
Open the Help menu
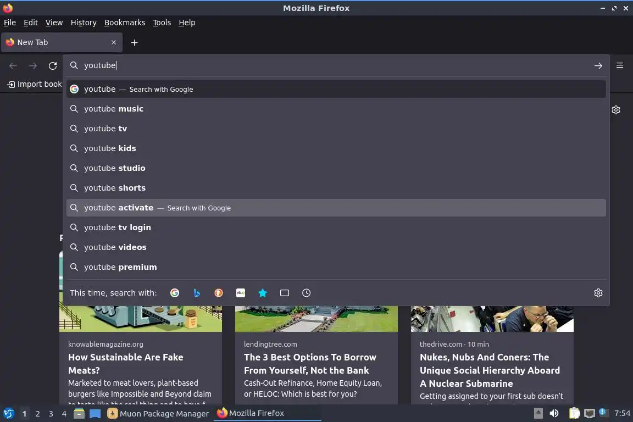[x=187, y=23]
